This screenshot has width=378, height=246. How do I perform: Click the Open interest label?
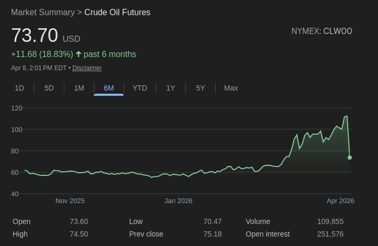tap(268, 234)
